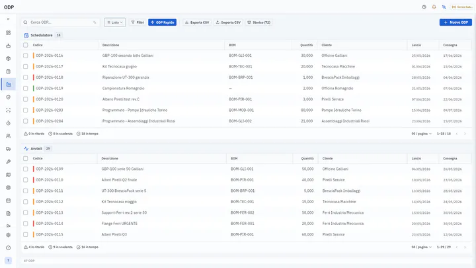Open the inbox tray icon in sidebar
The height and width of the screenshot is (268, 476).
[8, 46]
